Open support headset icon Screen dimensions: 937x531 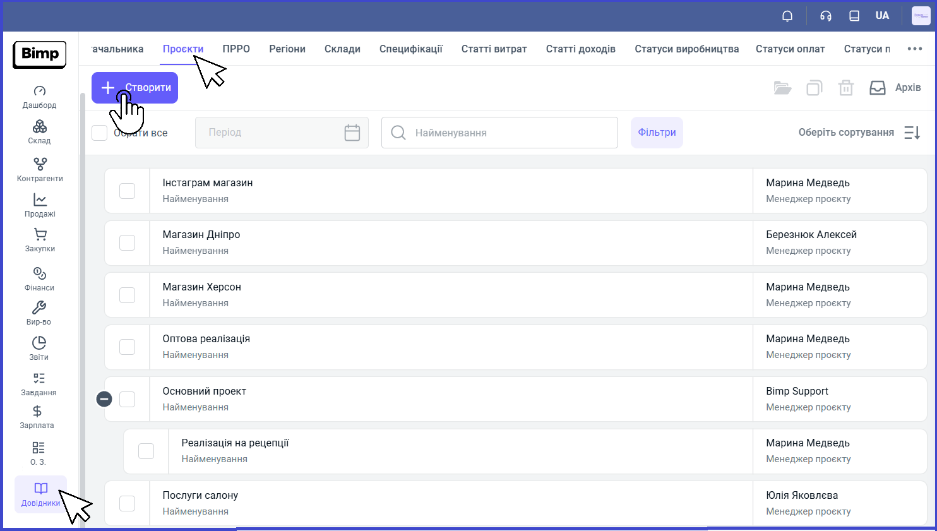coord(826,16)
